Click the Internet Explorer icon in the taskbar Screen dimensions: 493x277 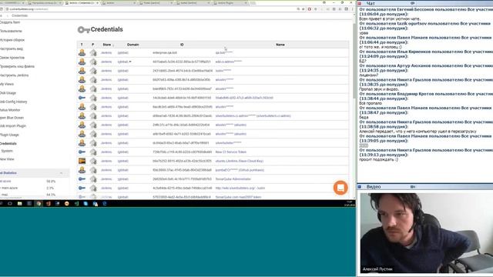pos(105,203)
